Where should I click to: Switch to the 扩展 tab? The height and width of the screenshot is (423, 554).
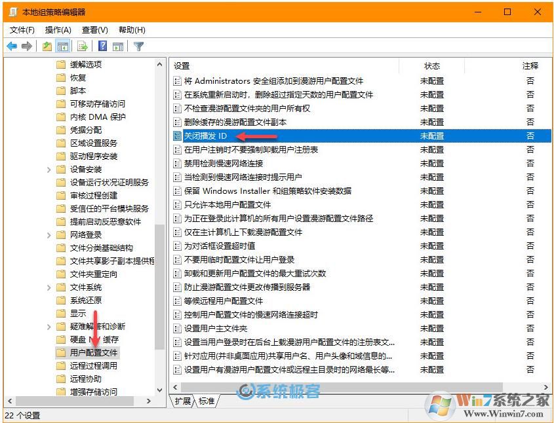point(182,401)
